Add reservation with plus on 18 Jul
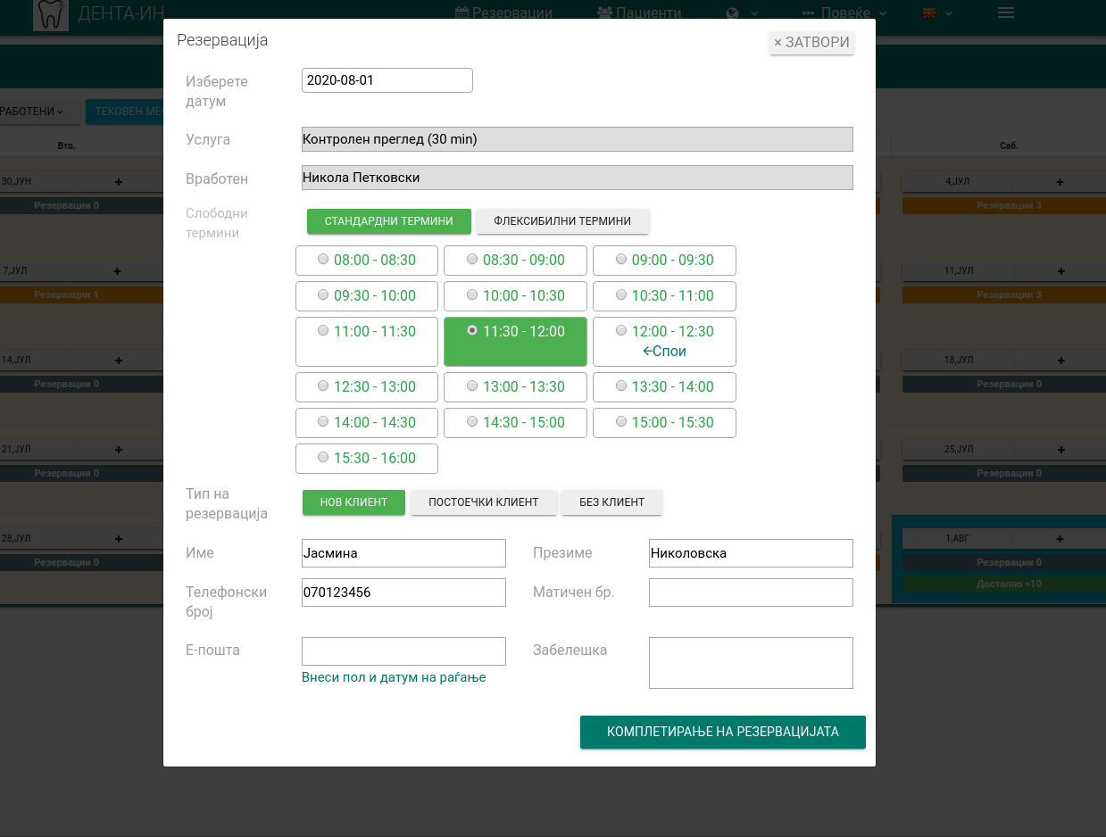Image resolution: width=1106 pixels, height=837 pixels. (1060, 360)
